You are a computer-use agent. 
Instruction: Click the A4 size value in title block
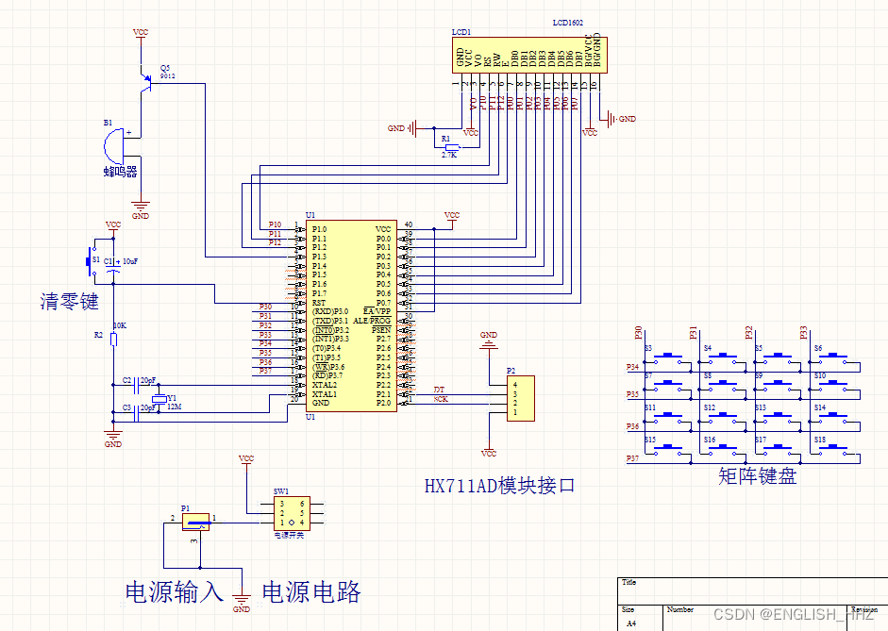tap(631, 623)
